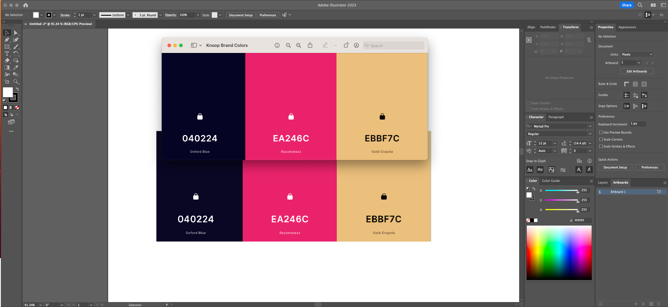Select the Rectangle tool

(6, 47)
